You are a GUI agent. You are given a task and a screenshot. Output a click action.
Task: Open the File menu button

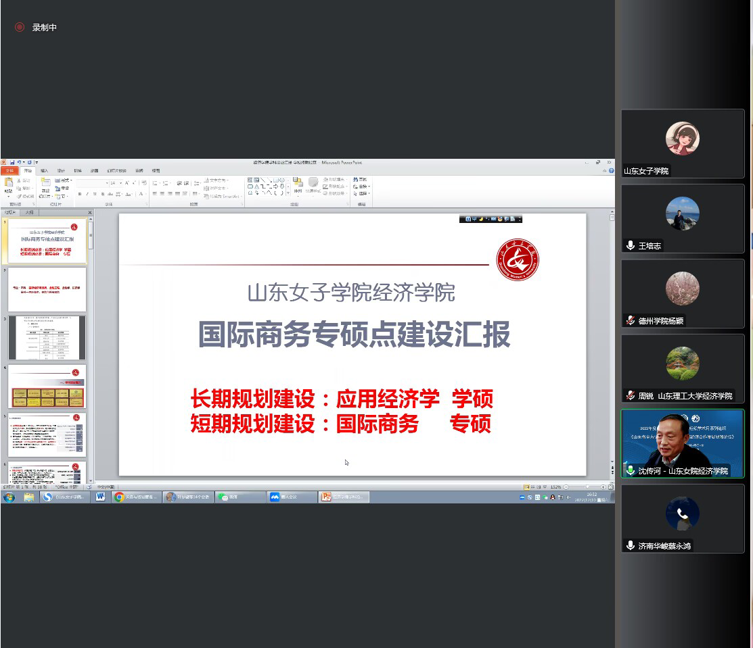coord(9,171)
